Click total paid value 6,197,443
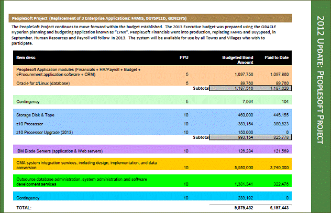 pyautogui.click(x=279, y=208)
